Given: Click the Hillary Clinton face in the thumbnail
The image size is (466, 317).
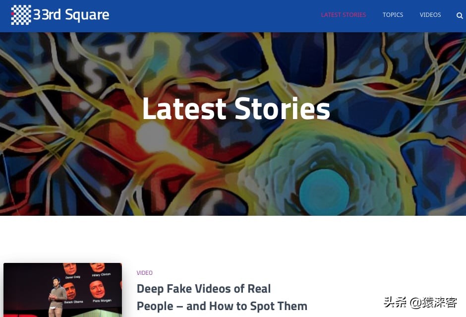Looking at the screenshot, I should point(98,267).
